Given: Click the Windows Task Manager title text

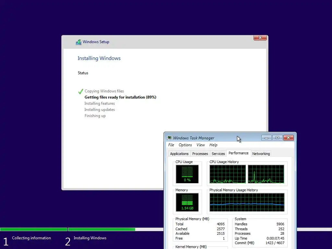Looking at the screenshot, I should 194,138.
